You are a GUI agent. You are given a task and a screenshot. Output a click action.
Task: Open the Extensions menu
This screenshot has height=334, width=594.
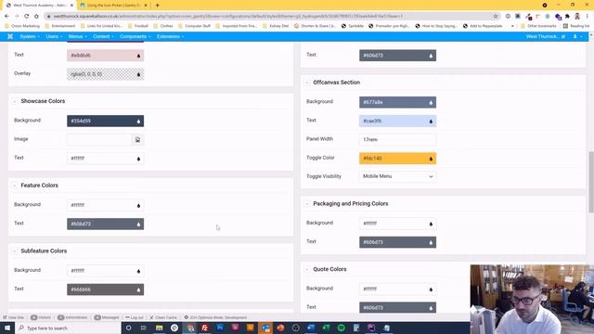point(170,36)
